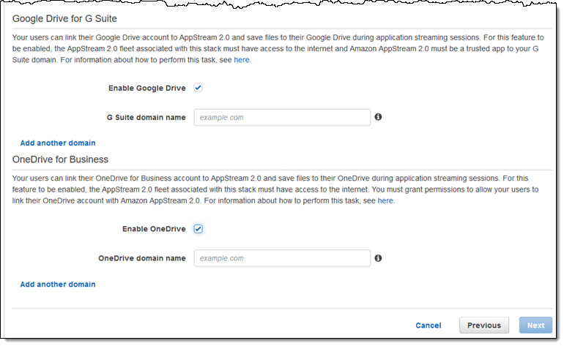Click the 'OneDrive for Business' heading
The image size is (564, 346).
click(x=61, y=159)
